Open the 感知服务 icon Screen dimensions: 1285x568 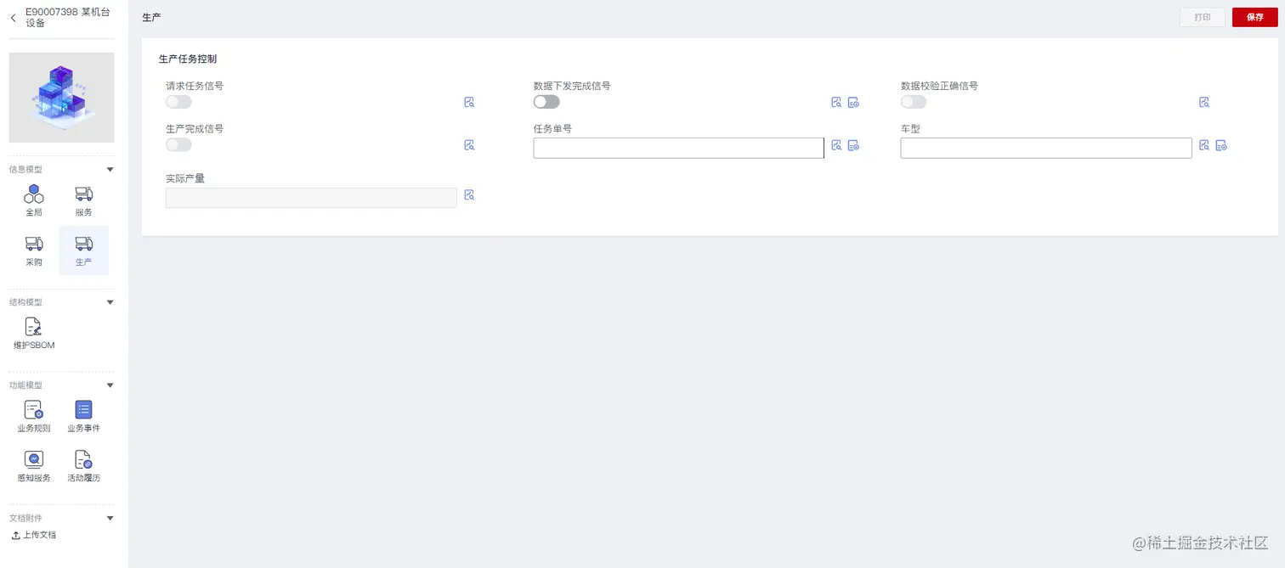[x=34, y=460]
